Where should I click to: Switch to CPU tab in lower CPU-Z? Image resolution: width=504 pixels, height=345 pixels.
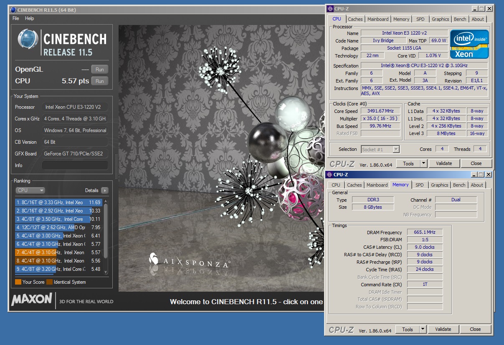pos(336,185)
